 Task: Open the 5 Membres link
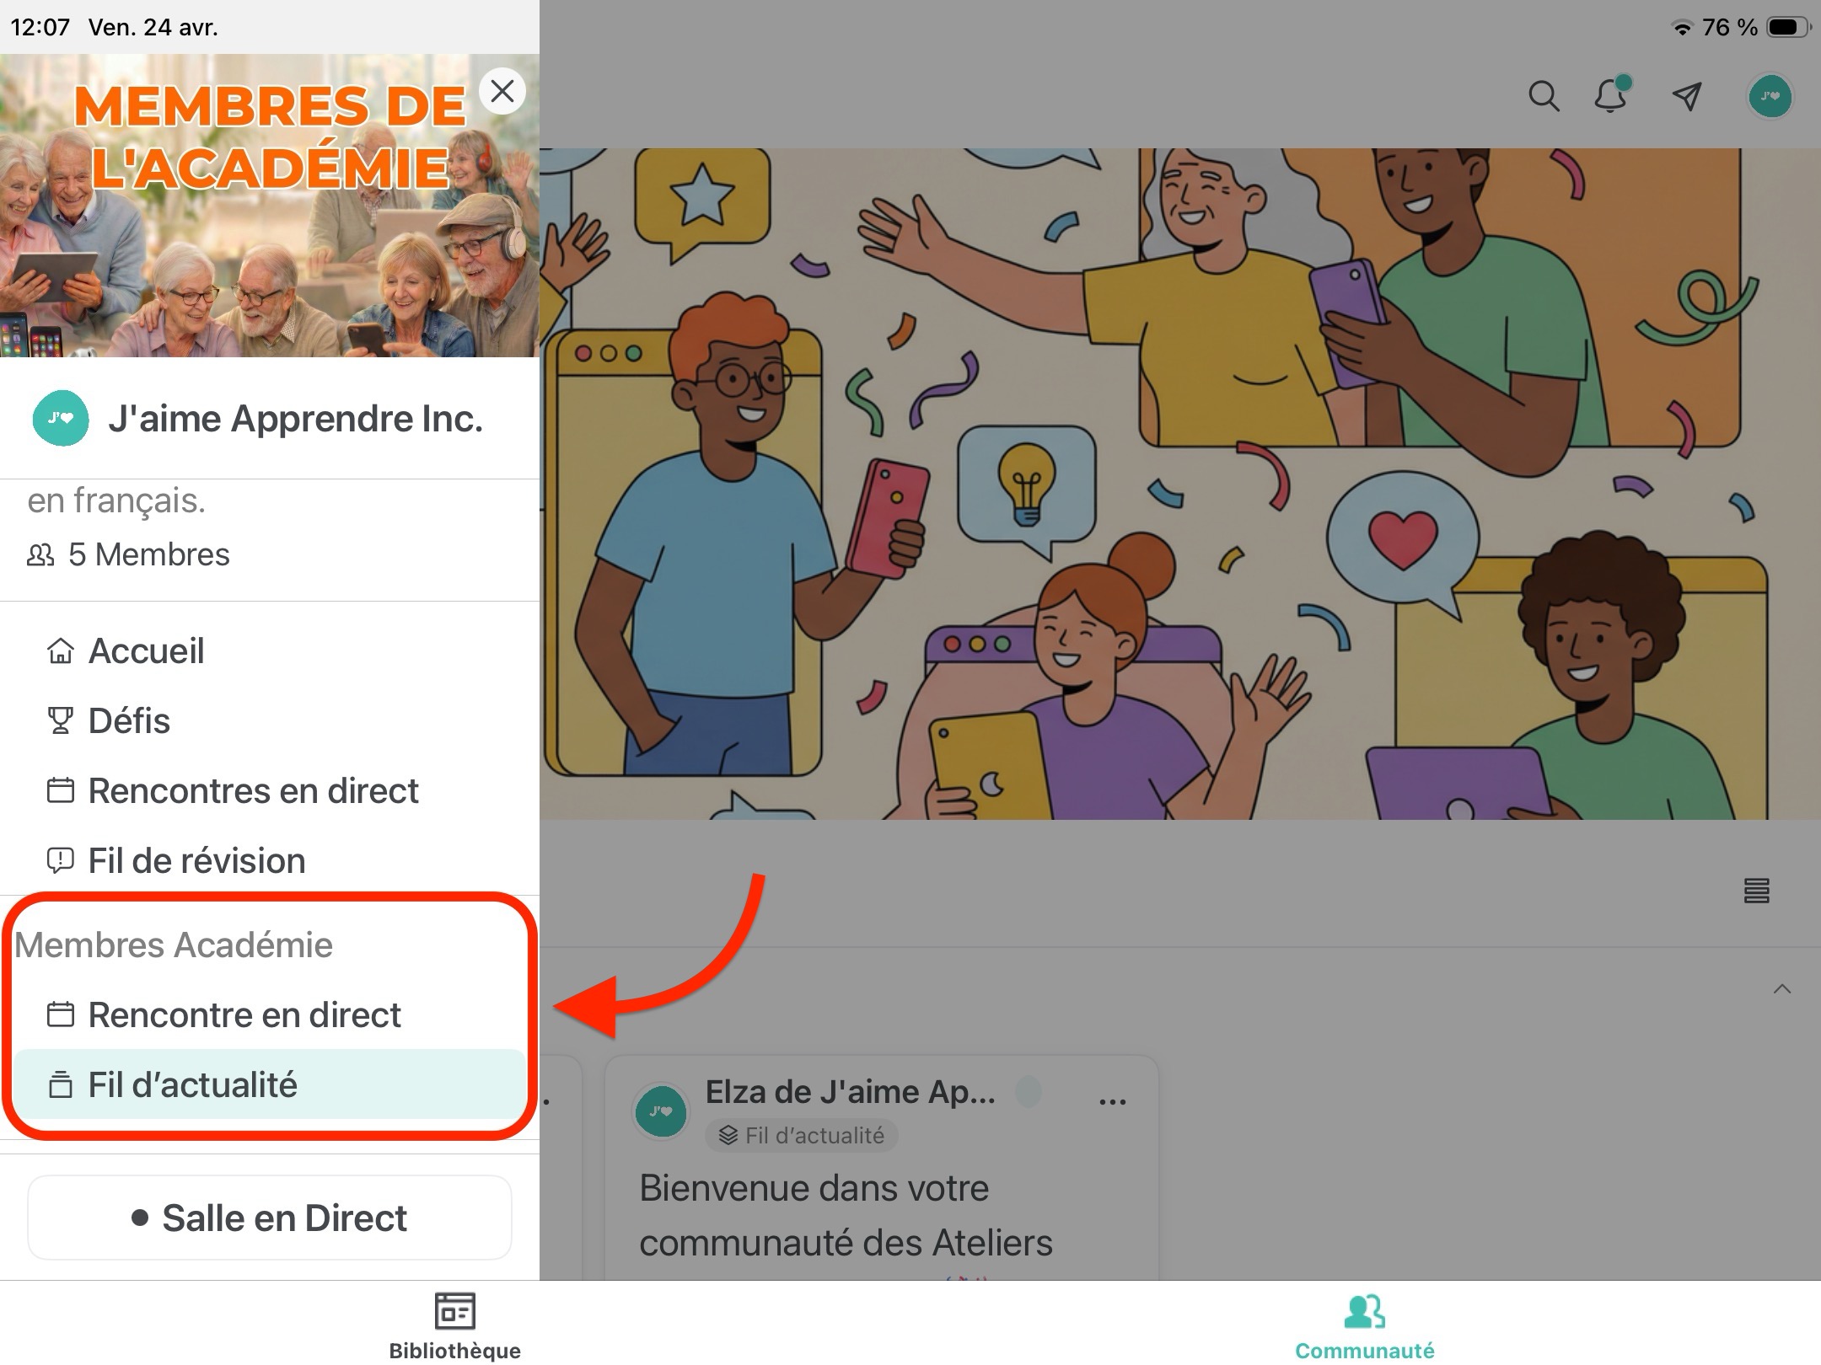point(128,554)
